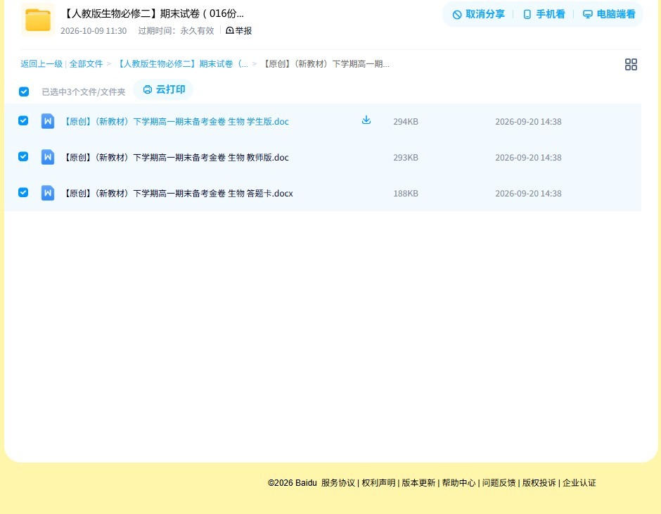Click Word icon of 教师版.doc file

click(48, 157)
